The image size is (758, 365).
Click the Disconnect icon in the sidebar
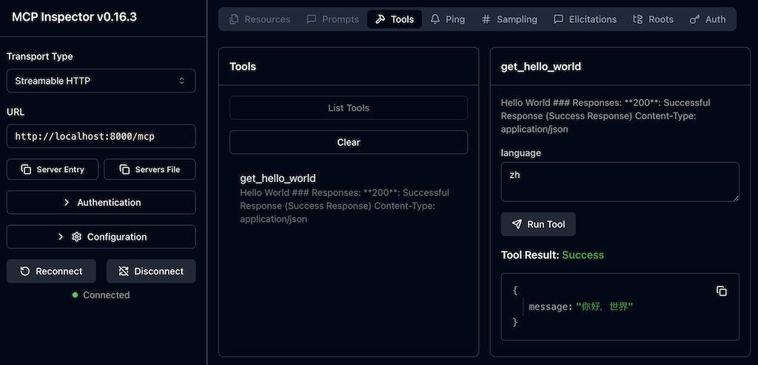tap(123, 271)
